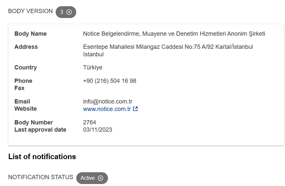Click the Body Name field label
This screenshot has width=285, height=186.
30,34
